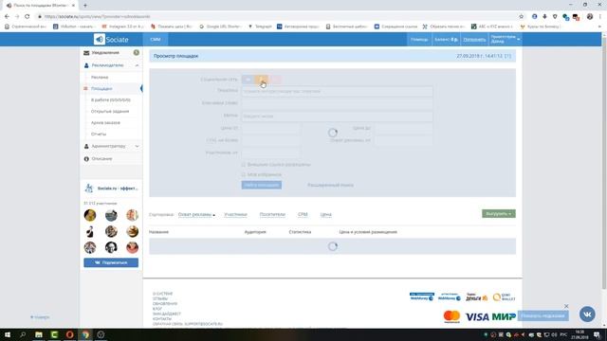607x341 pixels.
Task: Open Открытые задания in the sidebar
Action: pos(110,112)
